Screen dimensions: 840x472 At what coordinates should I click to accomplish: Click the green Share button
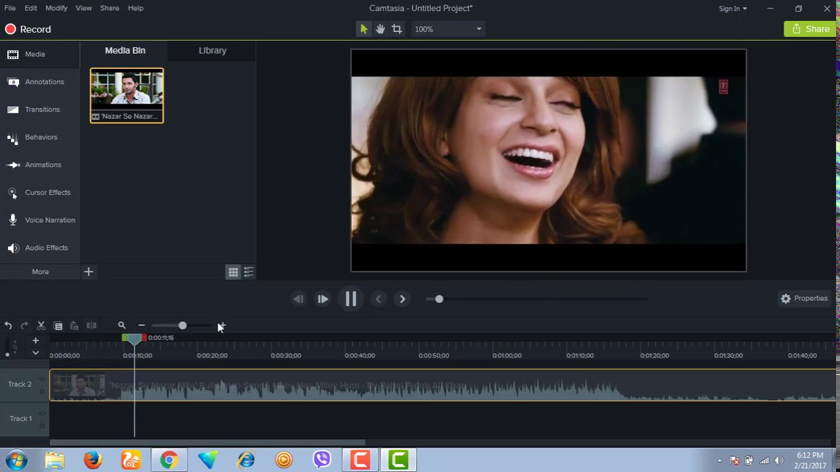(x=810, y=29)
